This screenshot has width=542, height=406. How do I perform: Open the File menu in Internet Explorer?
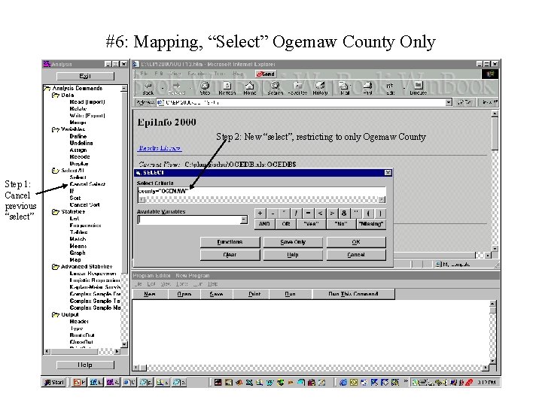click(x=144, y=74)
